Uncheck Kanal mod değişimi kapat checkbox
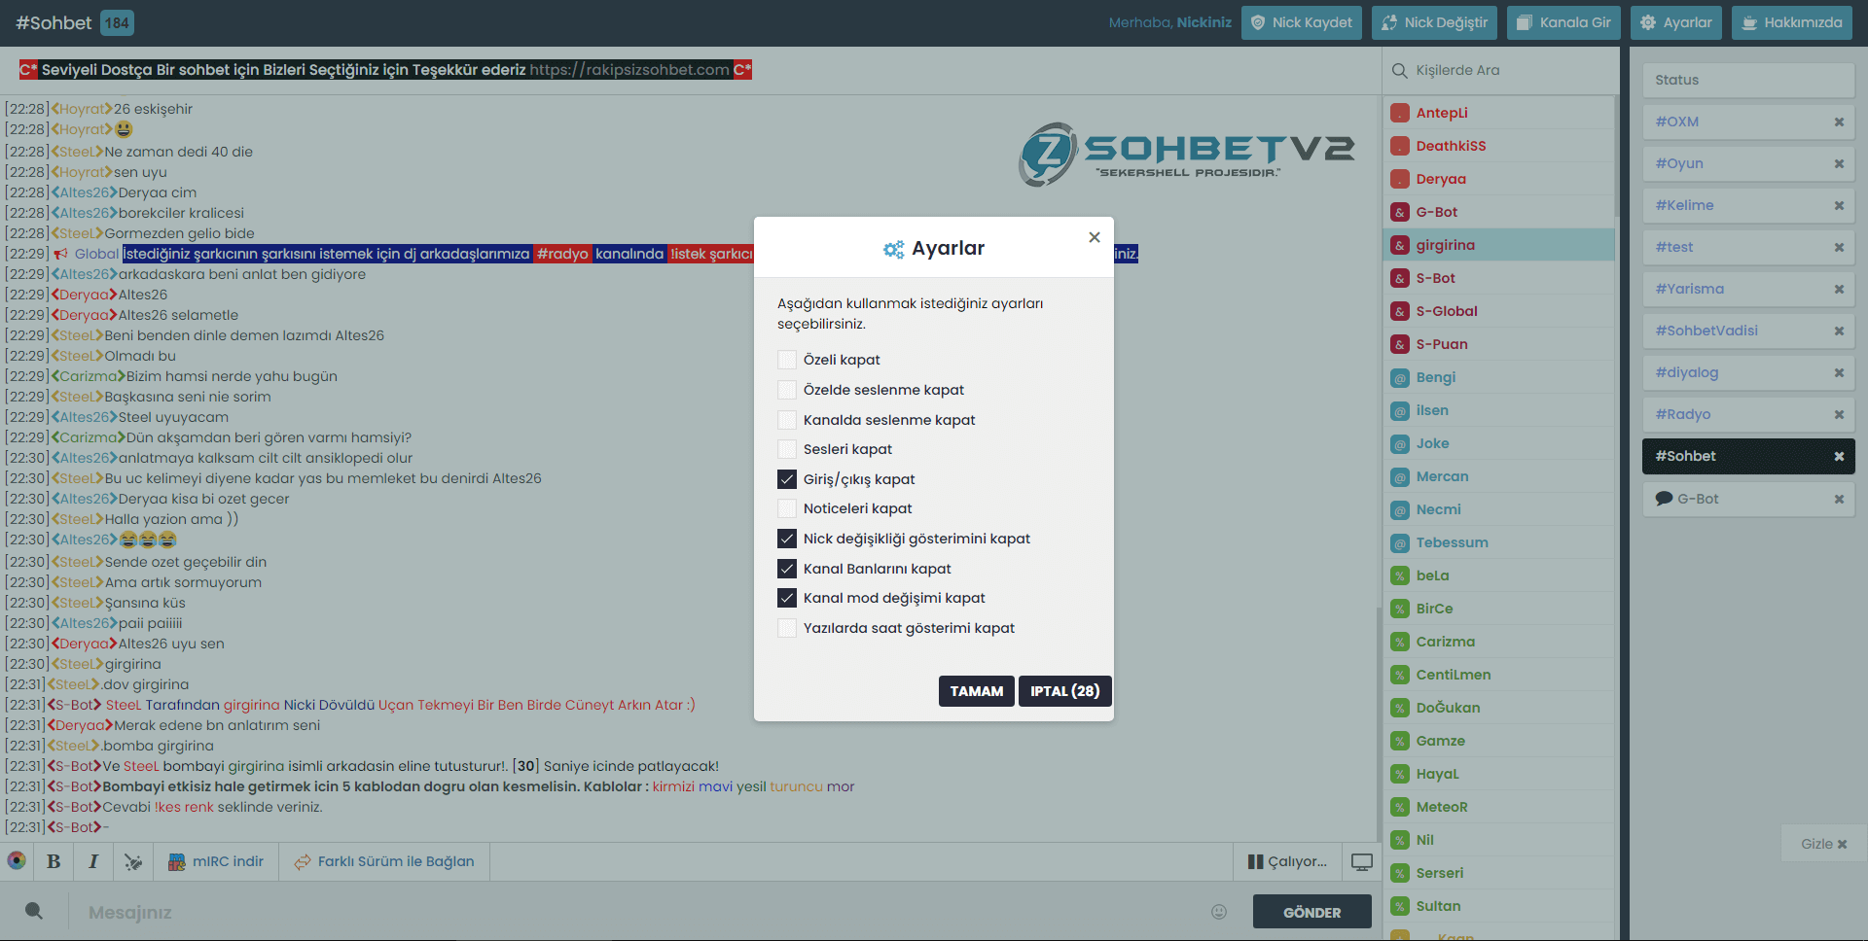Viewport: 1868px width, 941px height. click(x=787, y=598)
